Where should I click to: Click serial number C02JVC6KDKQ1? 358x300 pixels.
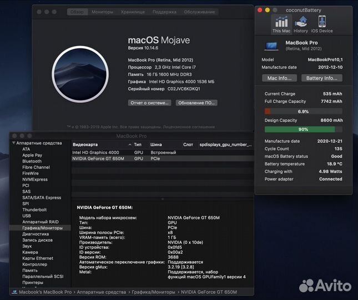[184, 89]
